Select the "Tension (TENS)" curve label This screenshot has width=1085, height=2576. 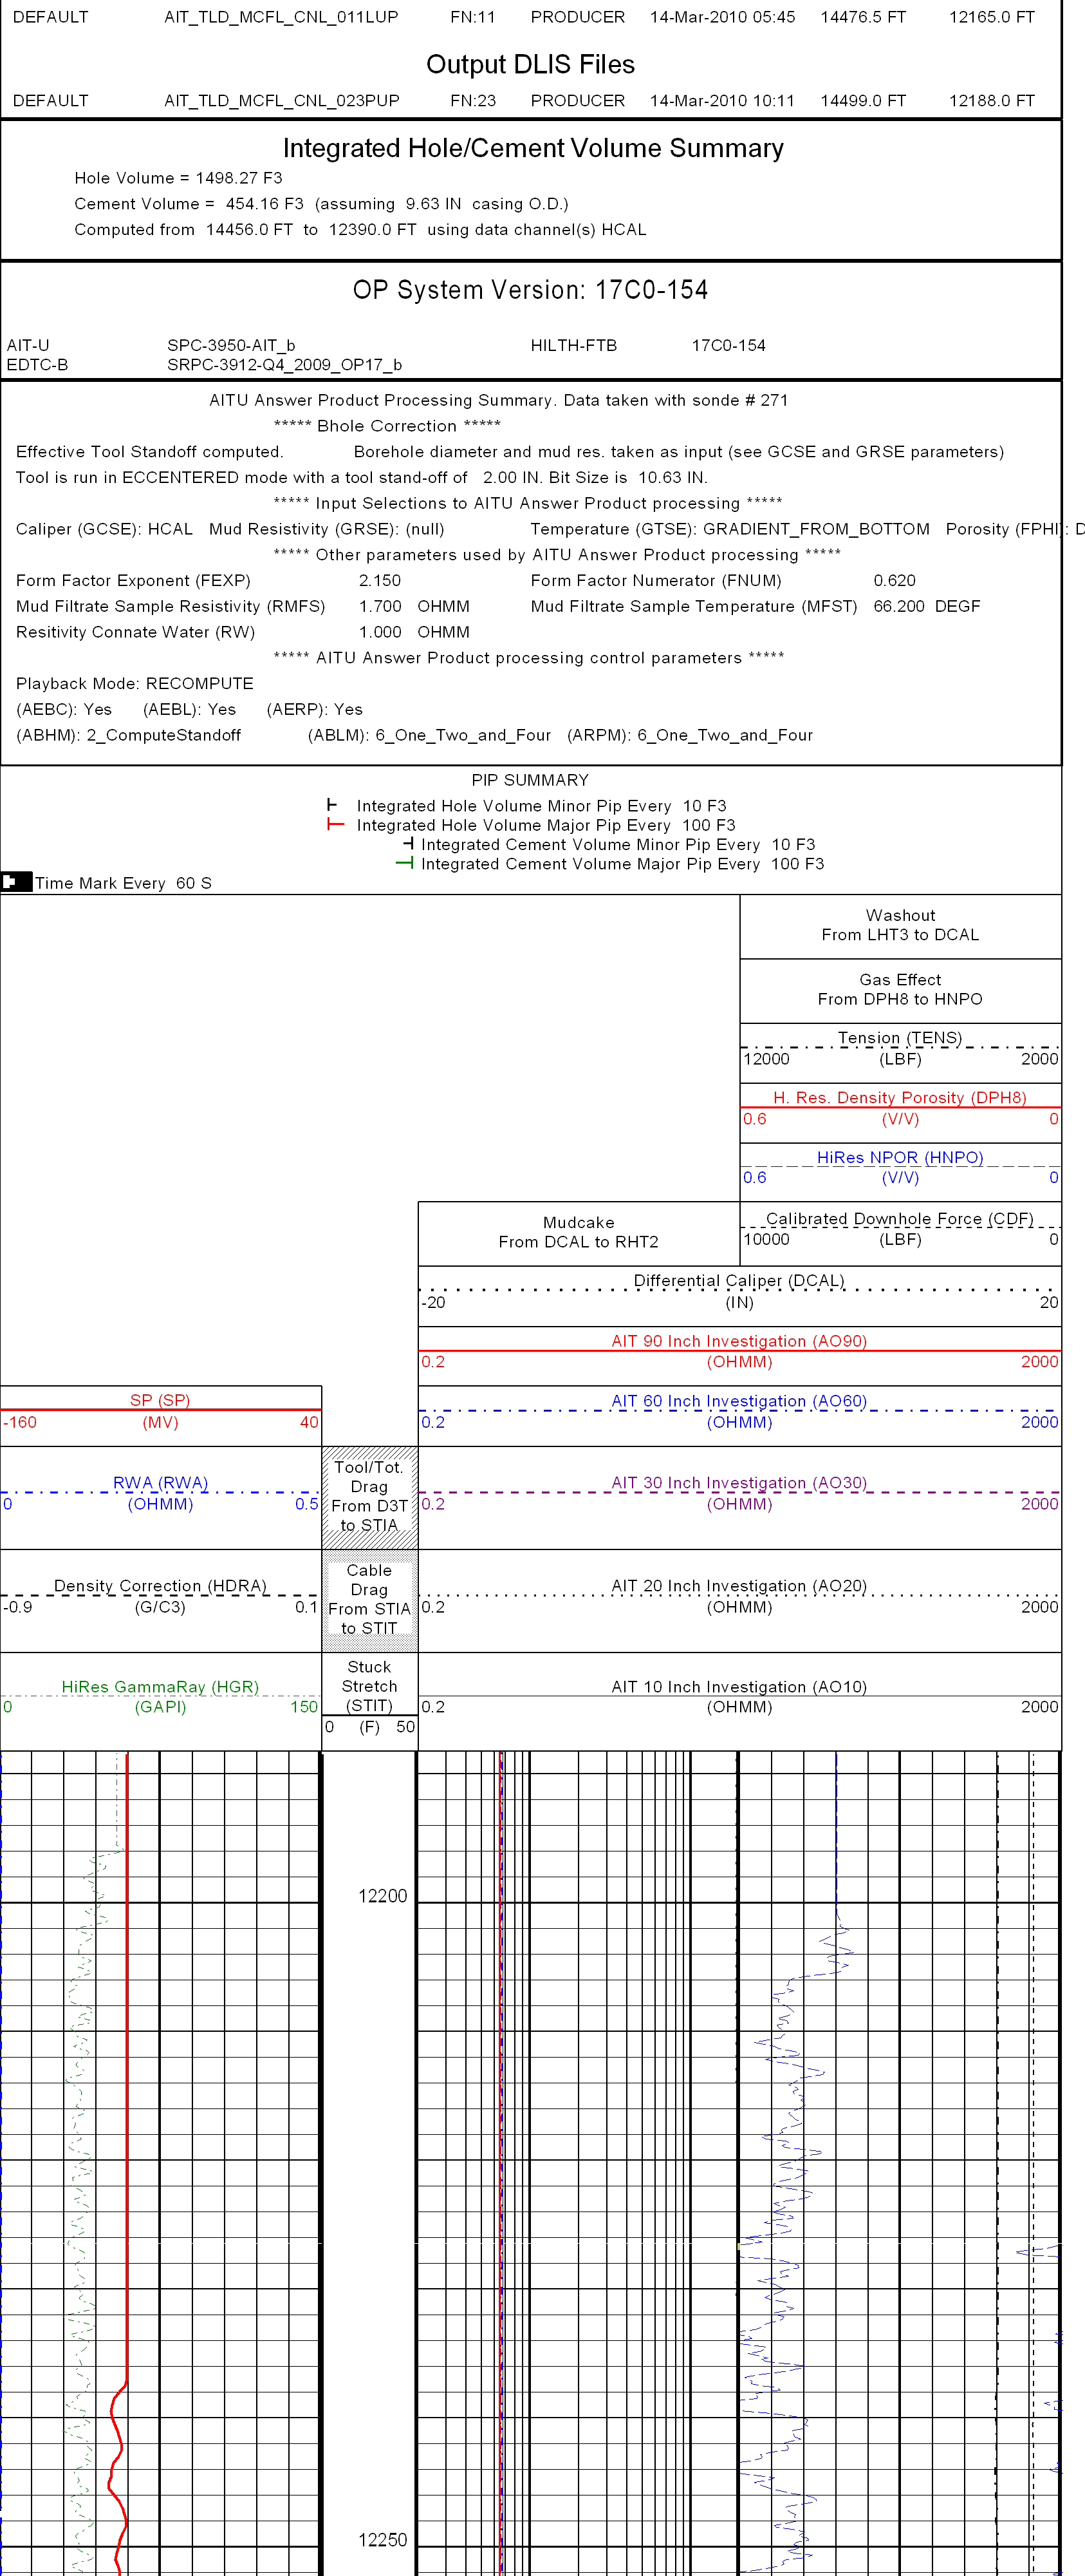point(900,1038)
